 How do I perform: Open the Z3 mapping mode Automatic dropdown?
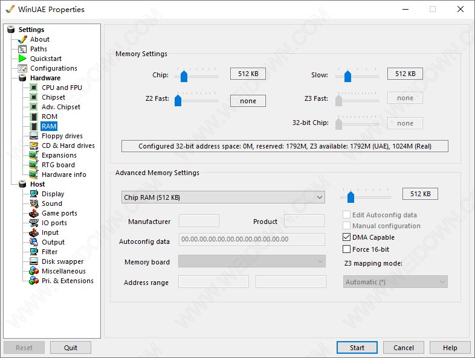(395, 282)
